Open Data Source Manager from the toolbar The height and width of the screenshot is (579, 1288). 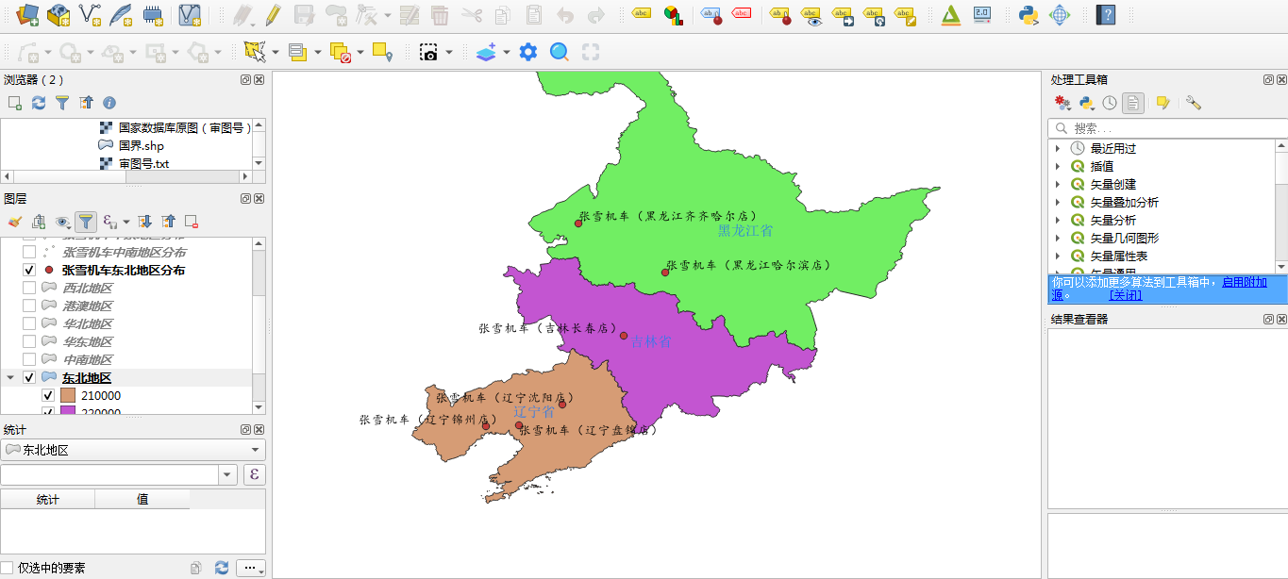point(27,14)
